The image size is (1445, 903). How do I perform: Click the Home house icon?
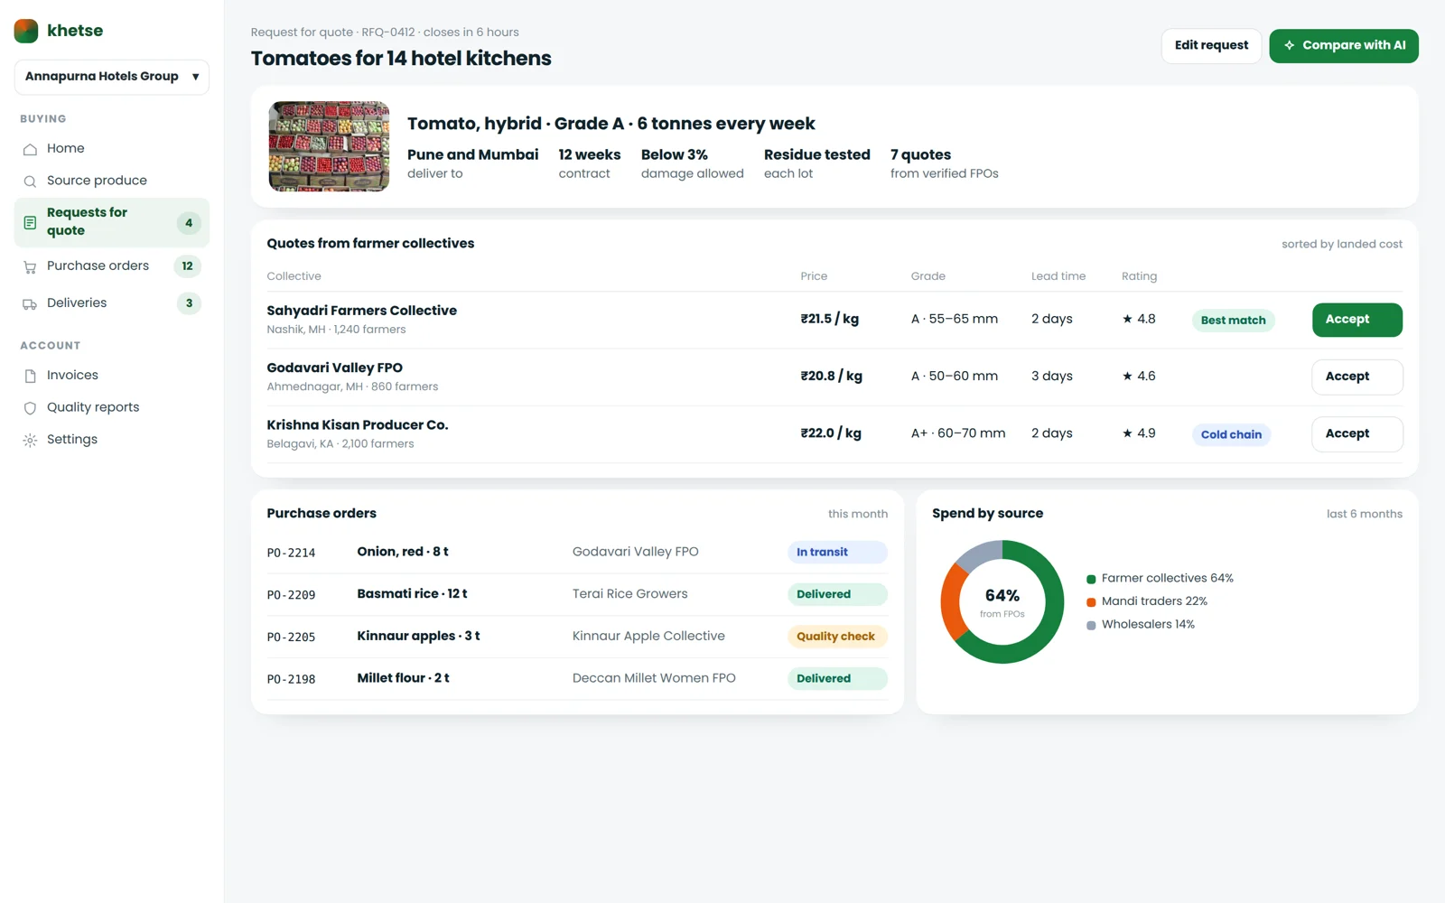(x=30, y=149)
